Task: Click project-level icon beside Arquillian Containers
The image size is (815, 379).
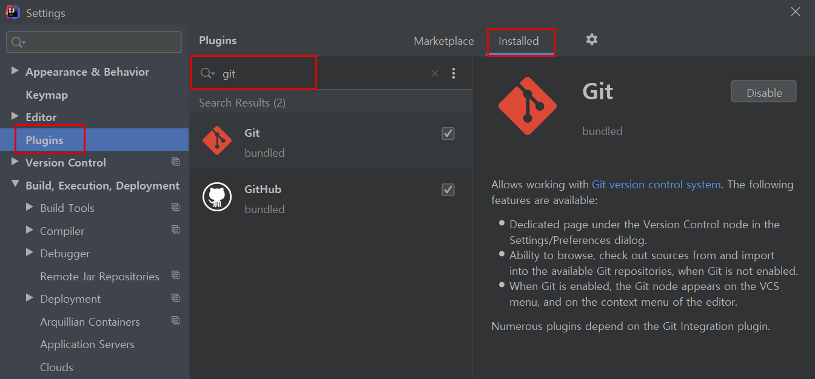Action: (176, 320)
